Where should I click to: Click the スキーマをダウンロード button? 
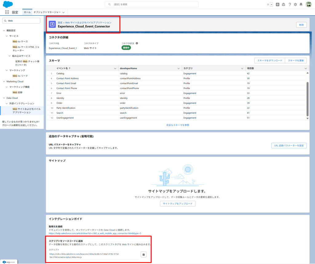[x=269, y=61]
